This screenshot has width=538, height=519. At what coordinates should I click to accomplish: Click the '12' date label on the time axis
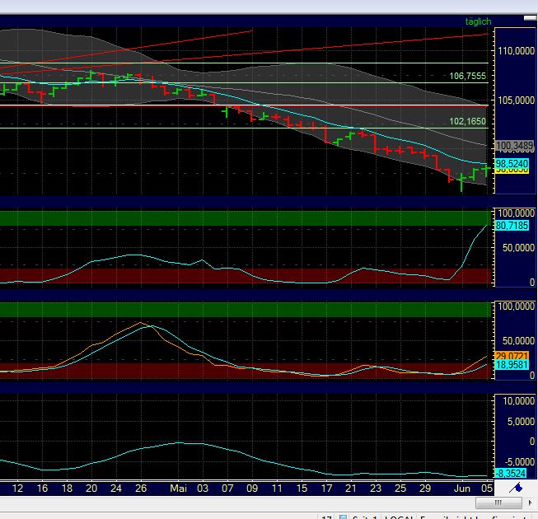pyautogui.click(x=17, y=488)
